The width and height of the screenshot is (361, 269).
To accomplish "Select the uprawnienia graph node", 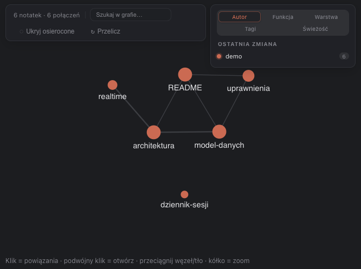I will pyautogui.click(x=248, y=76).
